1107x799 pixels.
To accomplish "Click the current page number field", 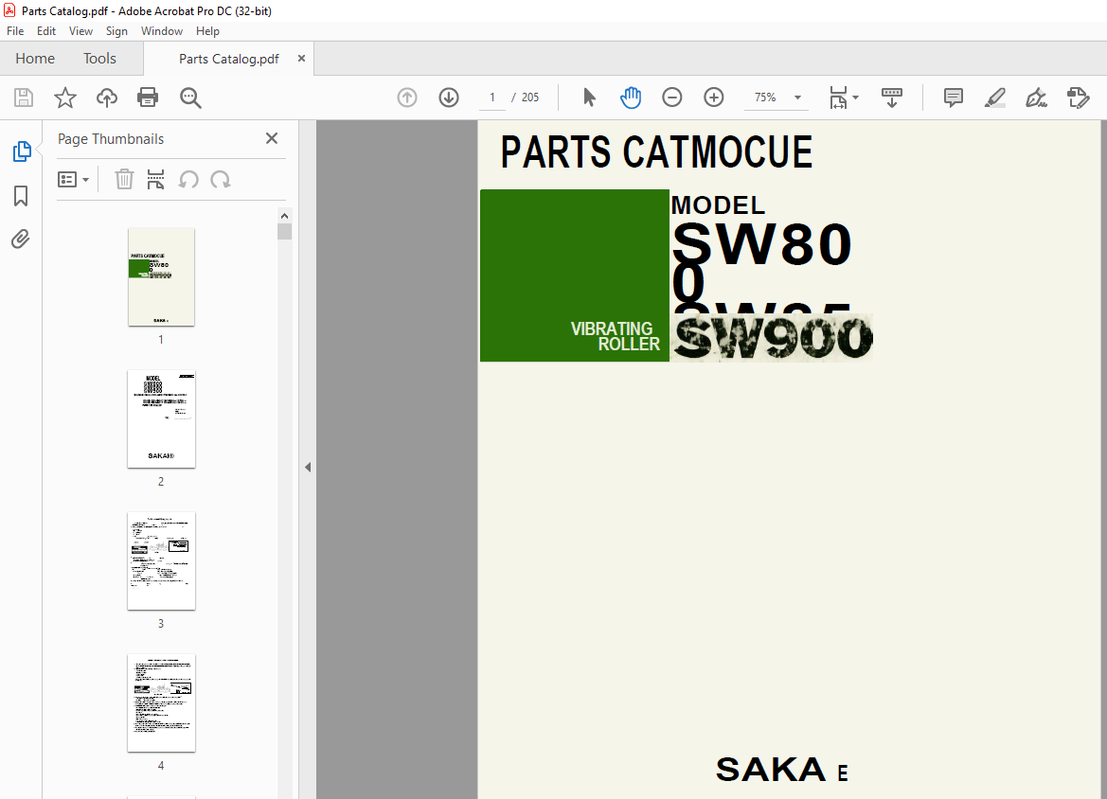I will pos(492,98).
